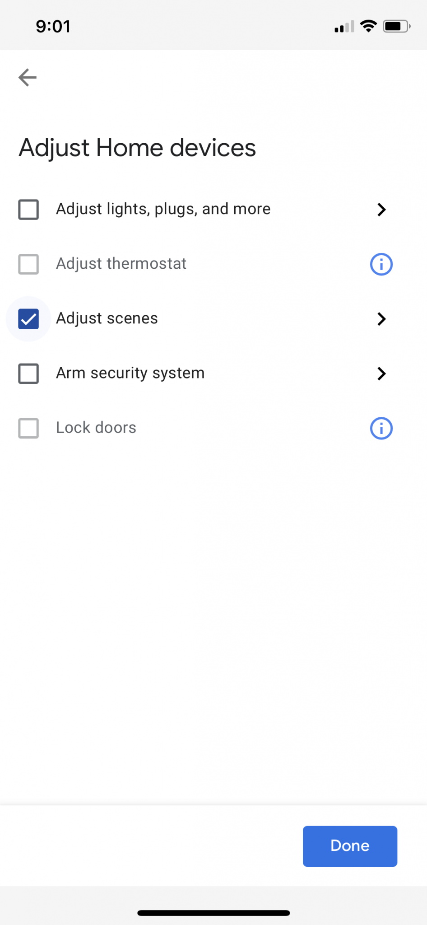Select the Arm security system label

pos(130,373)
